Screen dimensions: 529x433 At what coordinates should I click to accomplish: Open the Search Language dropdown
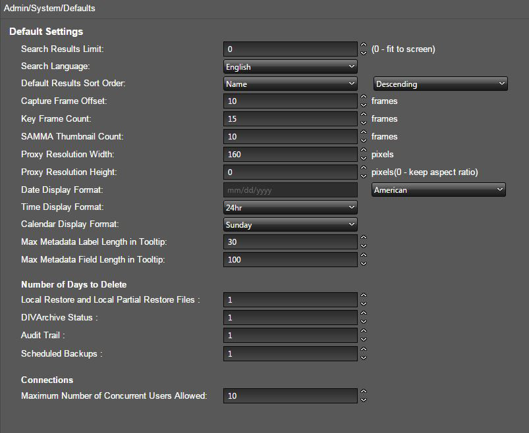(290, 66)
